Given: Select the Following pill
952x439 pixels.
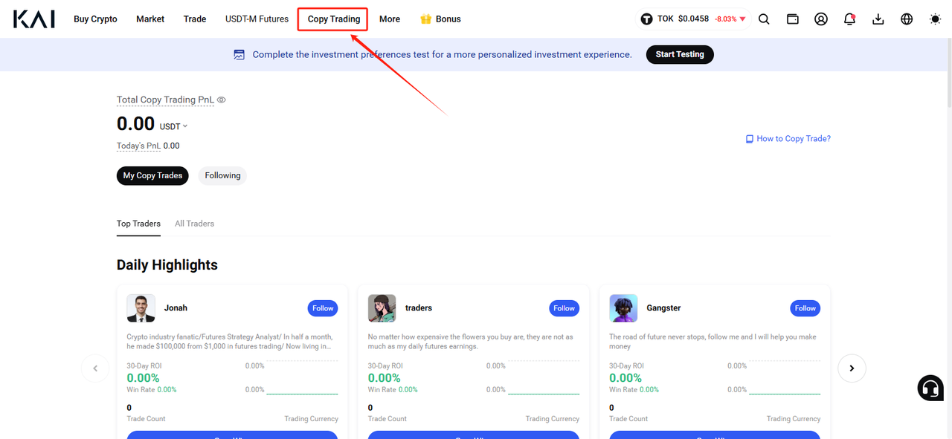Looking at the screenshot, I should [x=222, y=176].
